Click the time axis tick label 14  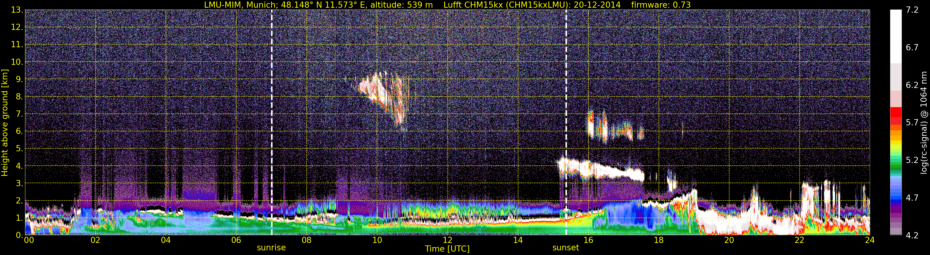(x=518, y=240)
